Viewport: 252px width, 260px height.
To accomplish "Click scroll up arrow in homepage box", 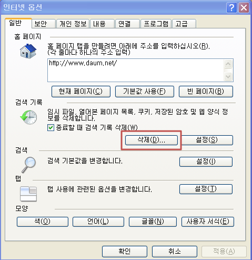I will (x=228, y=64).
